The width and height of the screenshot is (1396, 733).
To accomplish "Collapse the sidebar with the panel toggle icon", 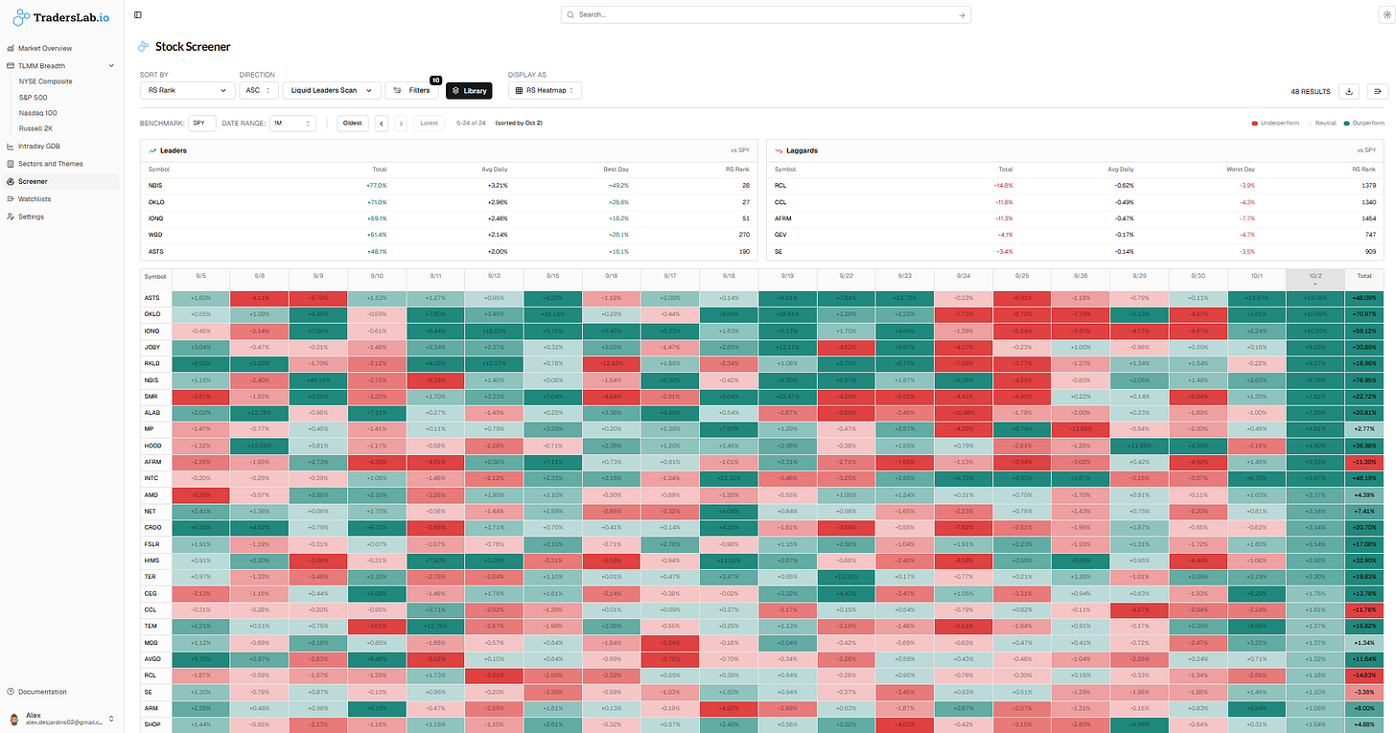I will [138, 15].
